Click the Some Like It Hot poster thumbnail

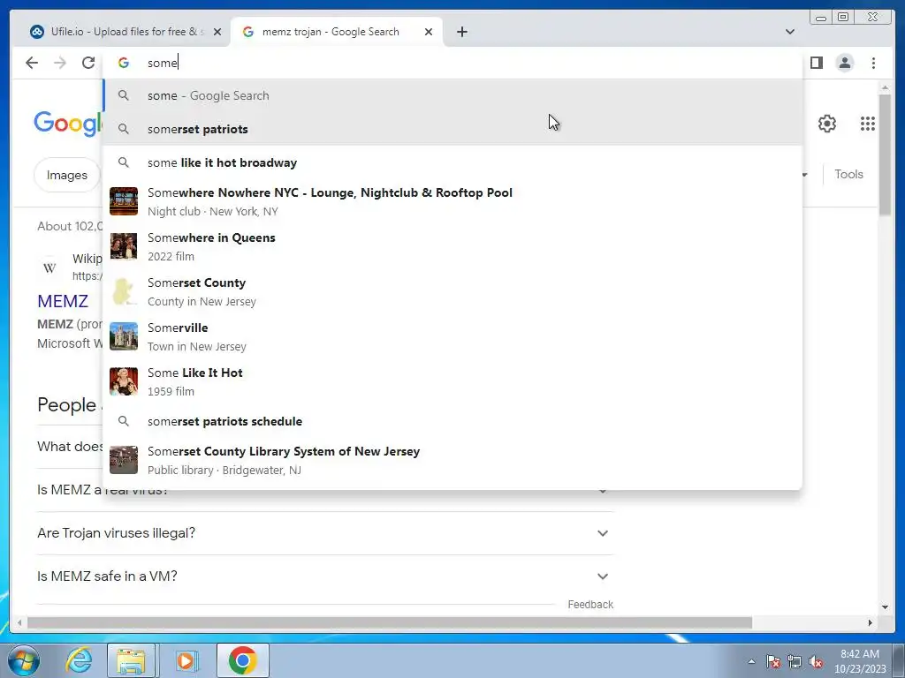coord(124,381)
